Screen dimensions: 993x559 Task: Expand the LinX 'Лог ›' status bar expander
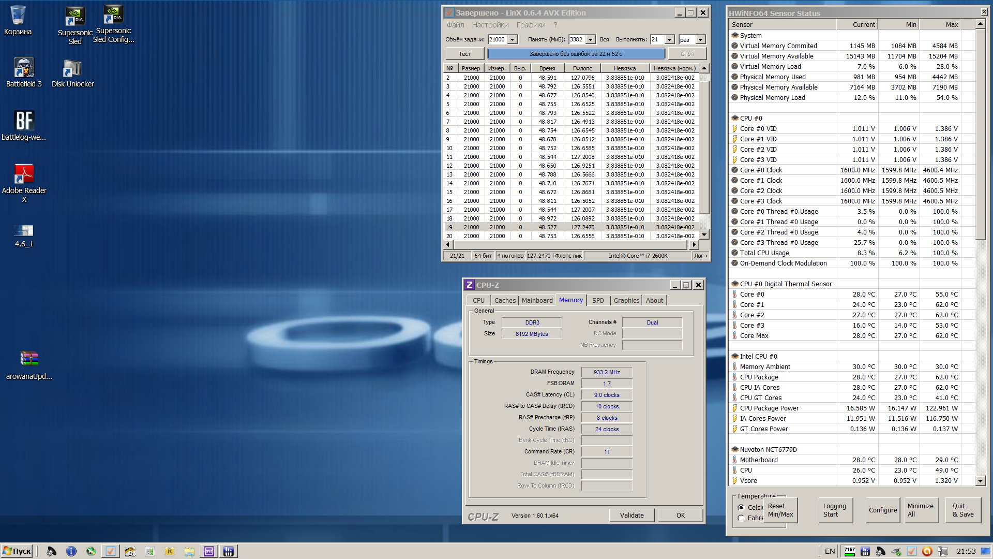click(x=700, y=256)
